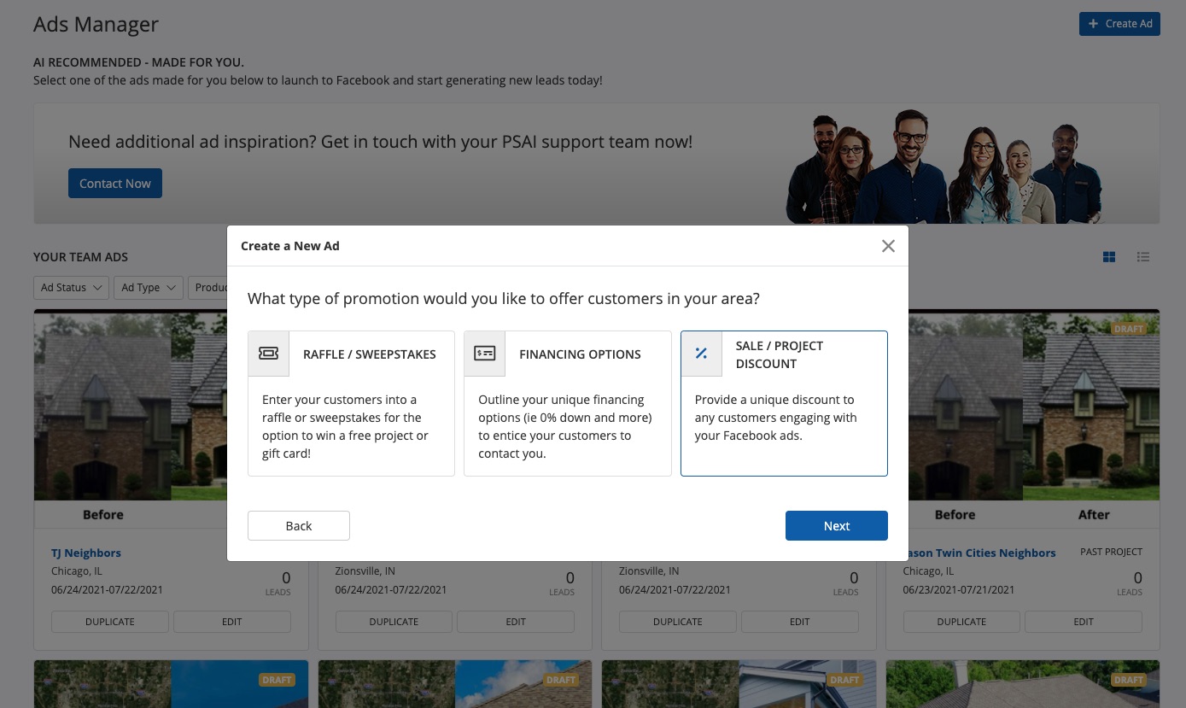Duplicate the TJ Neighbors ad
Screen dimensions: 1186x708
click(110, 622)
